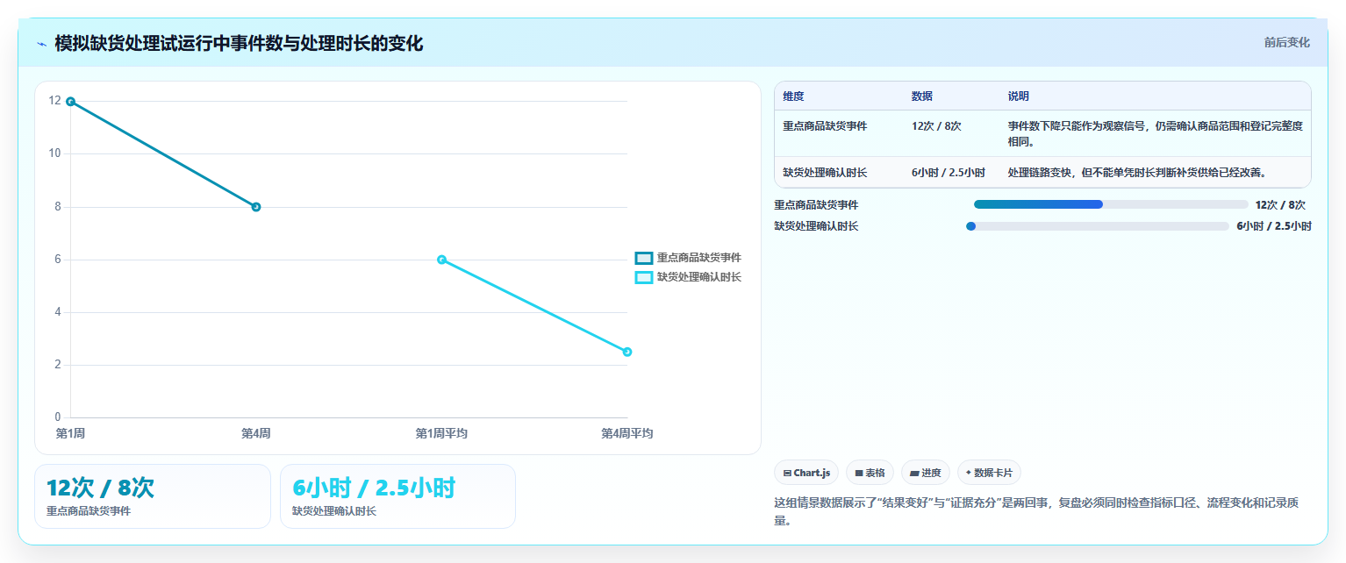1346x563 pixels.
Task: Click the 6小时 / 2.5小时 value beside progress bar
Action: coord(1274,226)
